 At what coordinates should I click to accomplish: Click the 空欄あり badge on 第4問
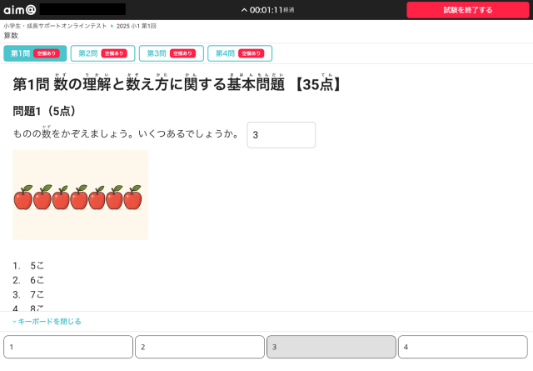point(250,53)
